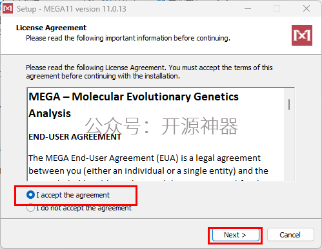Select I do not accept the agreement
The width and height of the screenshot is (322, 249).
(x=79, y=208)
